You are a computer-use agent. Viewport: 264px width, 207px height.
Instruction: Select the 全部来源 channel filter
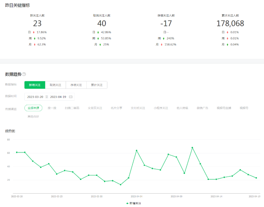pyautogui.click(x=33, y=108)
